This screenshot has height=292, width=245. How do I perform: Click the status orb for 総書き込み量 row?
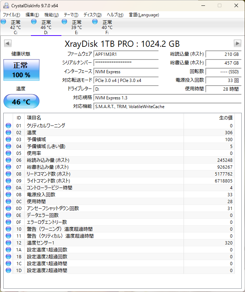[x=8, y=167]
